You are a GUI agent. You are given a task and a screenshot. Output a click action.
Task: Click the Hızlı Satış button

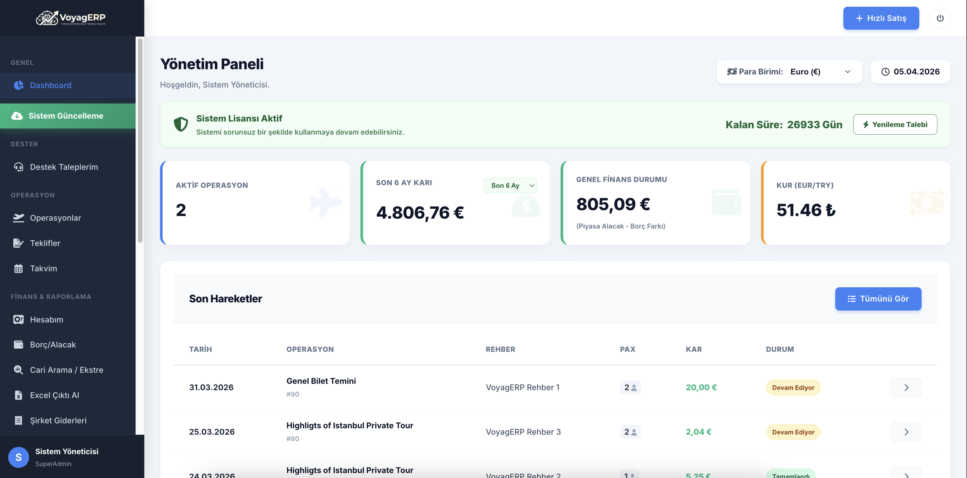click(x=881, y=18)
